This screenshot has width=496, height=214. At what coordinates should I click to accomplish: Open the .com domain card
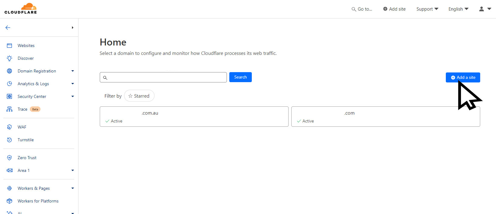click(x=386, y=116)
